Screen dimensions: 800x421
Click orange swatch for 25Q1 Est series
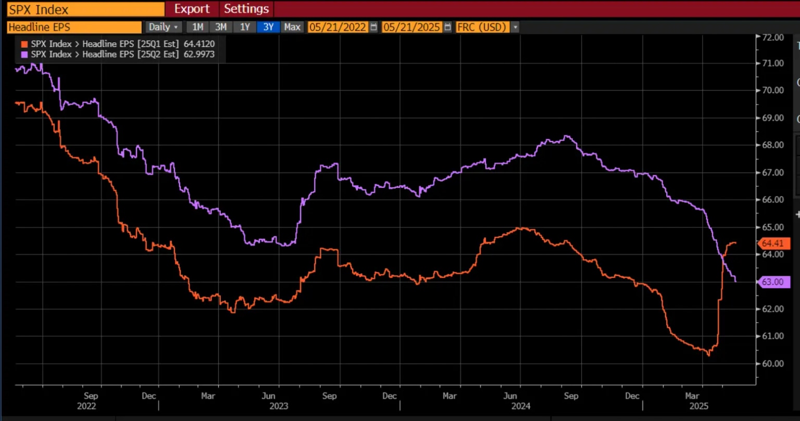coord(24,44)
